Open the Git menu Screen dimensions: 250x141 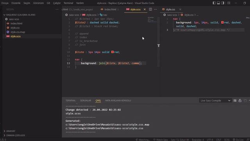pyautogui.click(x=48, y=3)
